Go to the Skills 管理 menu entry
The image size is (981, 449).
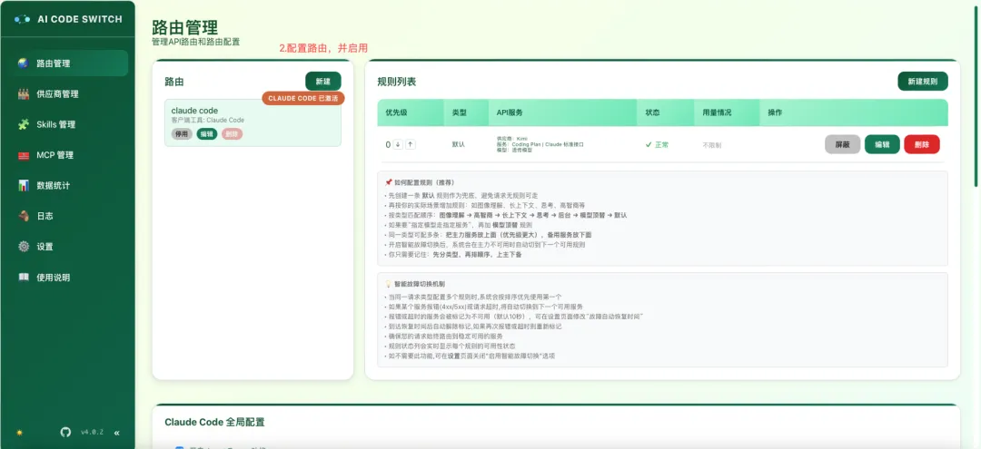point(69,124)
